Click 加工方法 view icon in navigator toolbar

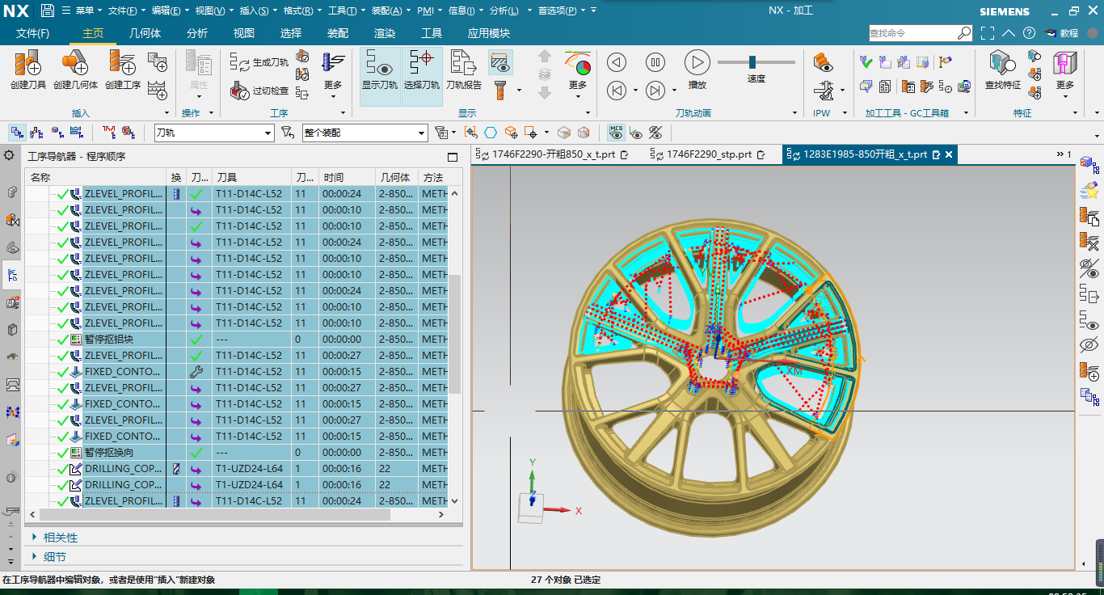coord(77,133)
